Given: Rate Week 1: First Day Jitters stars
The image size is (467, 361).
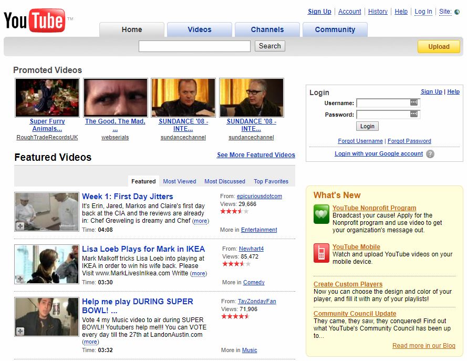Looking at the screenshot, I should tap(234, 211).
